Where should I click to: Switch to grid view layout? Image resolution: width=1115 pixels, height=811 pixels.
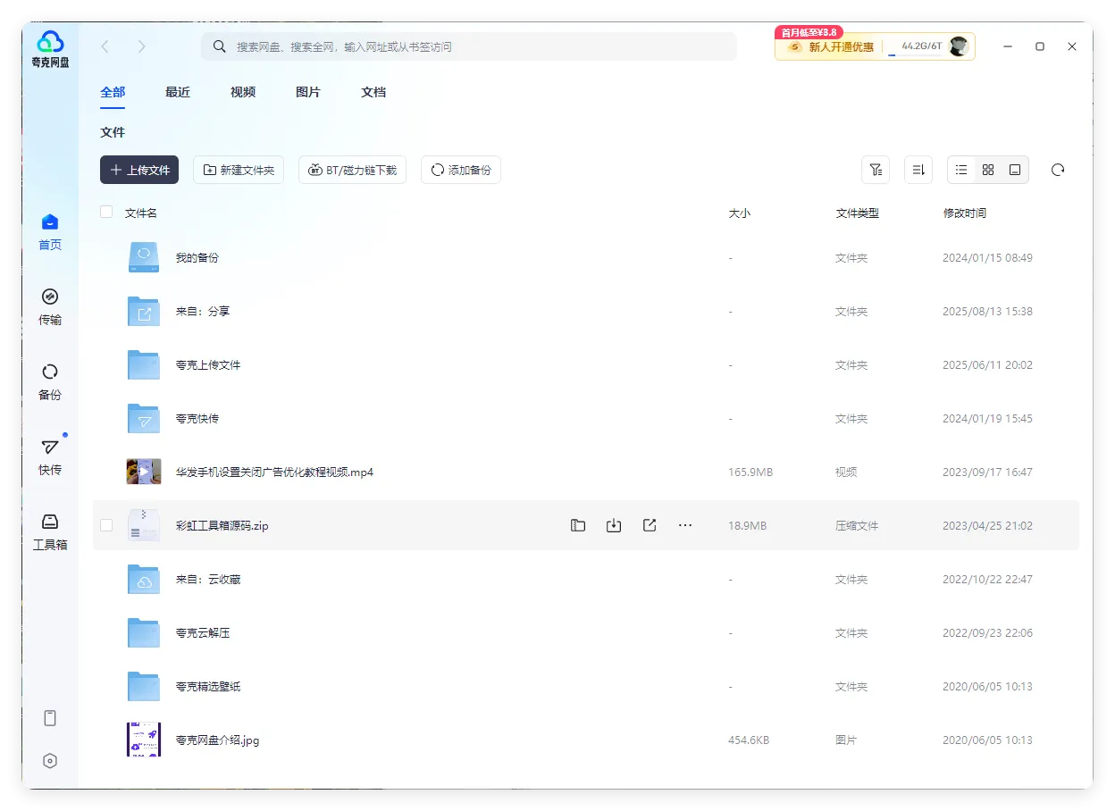click(988, 169)
